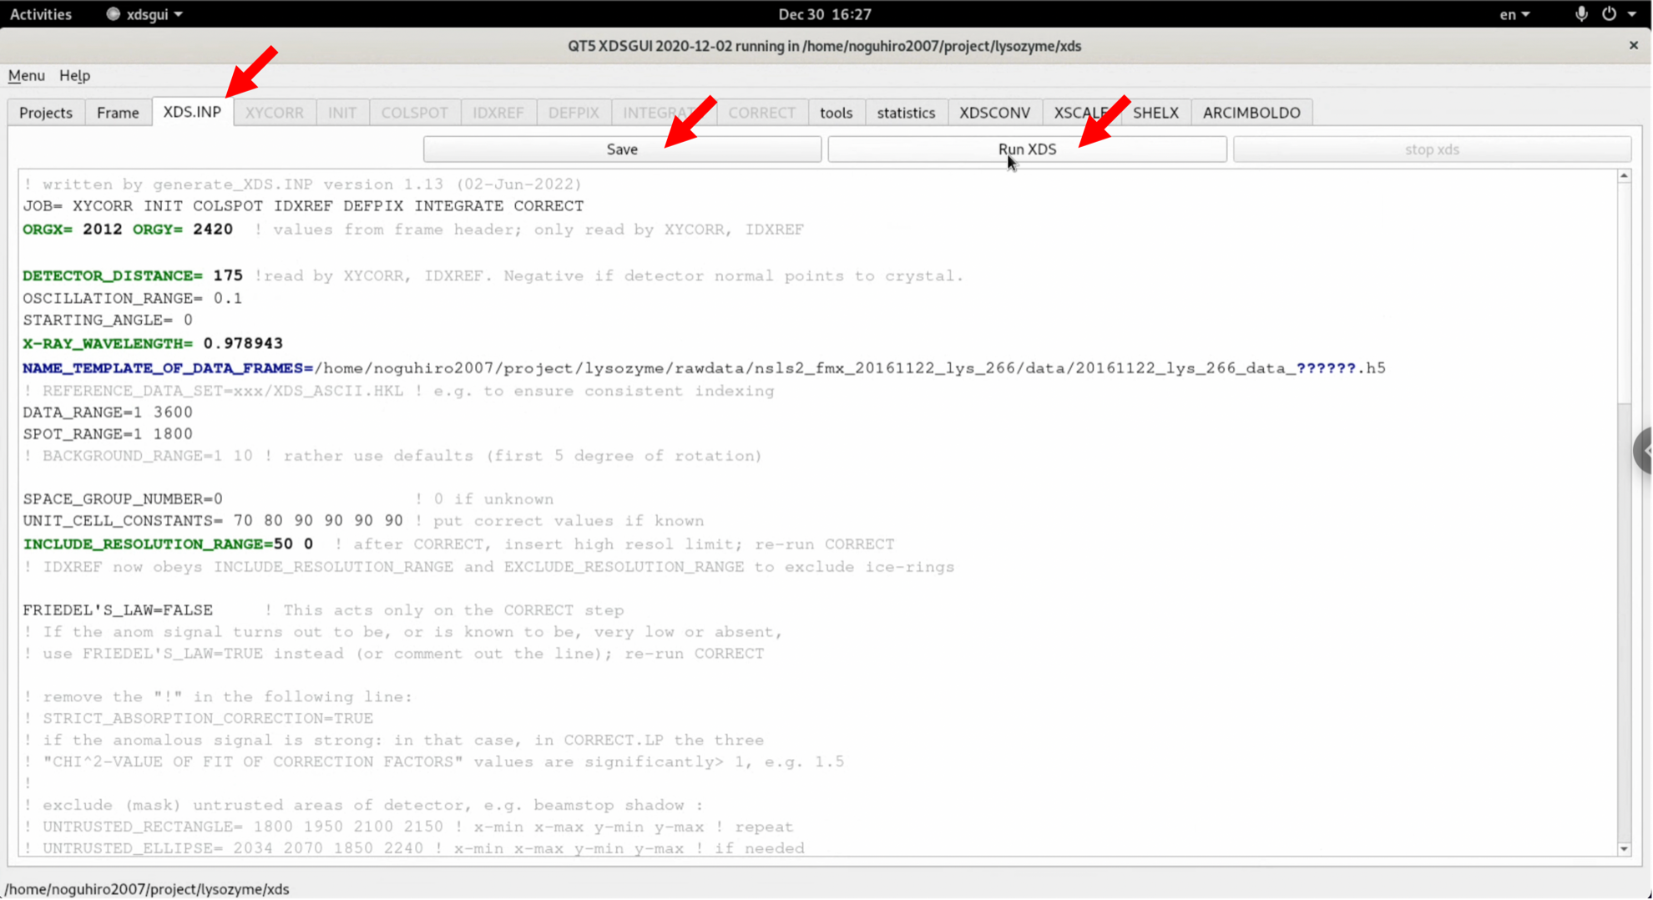Viewport: 1653px width, 900px height.
Task: Click the Run XDS button
Action: point(1027,149)
